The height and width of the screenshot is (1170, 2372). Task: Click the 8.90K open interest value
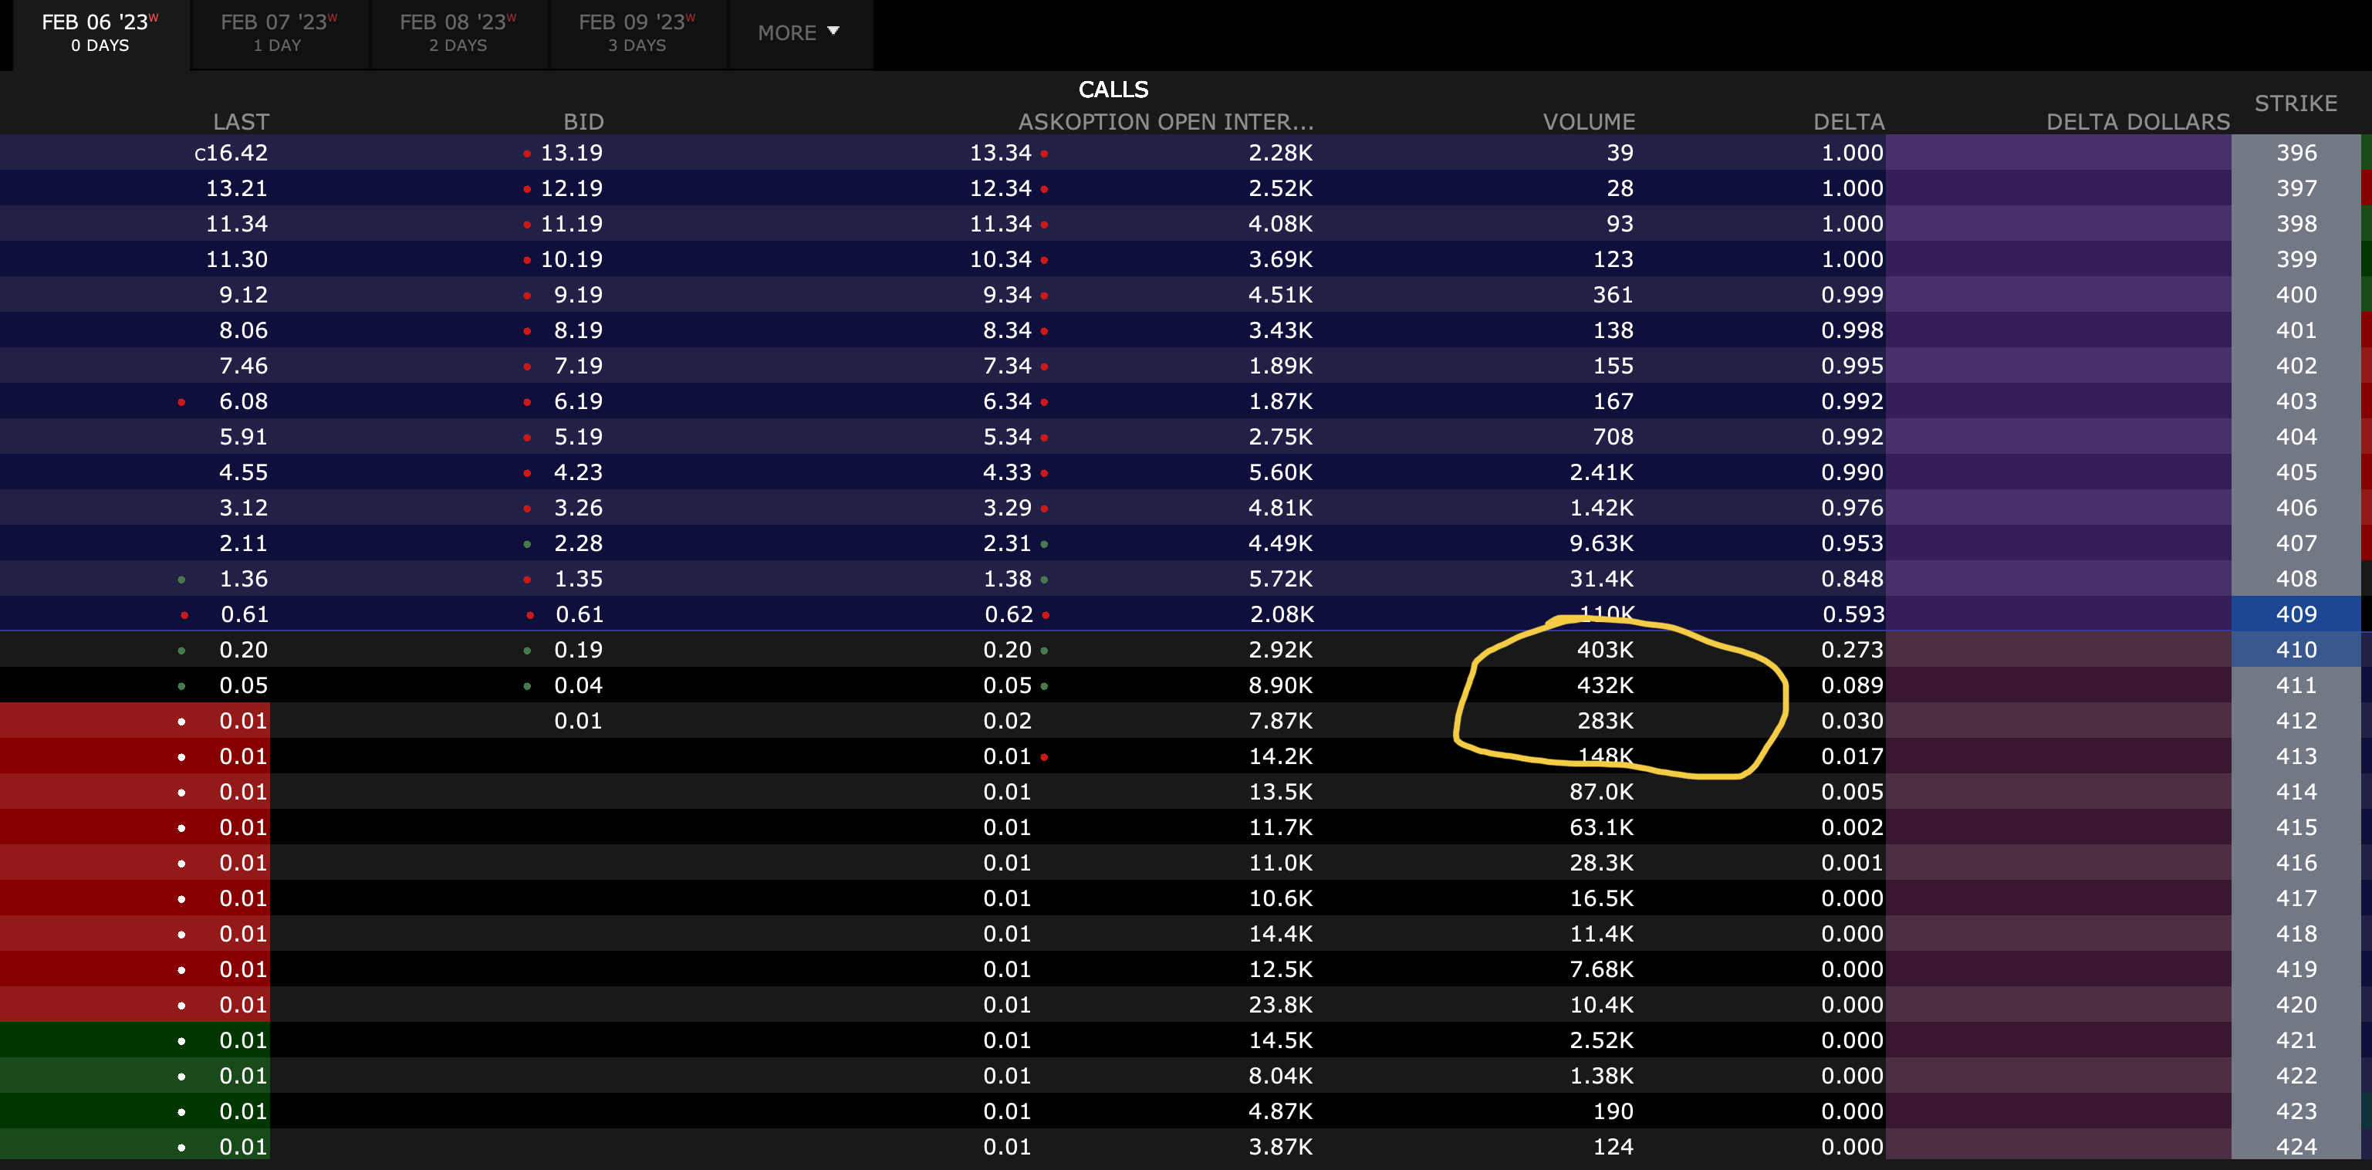pyautogui.click(x=1279, y=685)
